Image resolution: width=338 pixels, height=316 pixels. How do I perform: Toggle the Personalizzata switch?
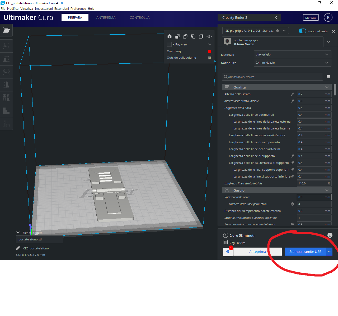[302, 31]
